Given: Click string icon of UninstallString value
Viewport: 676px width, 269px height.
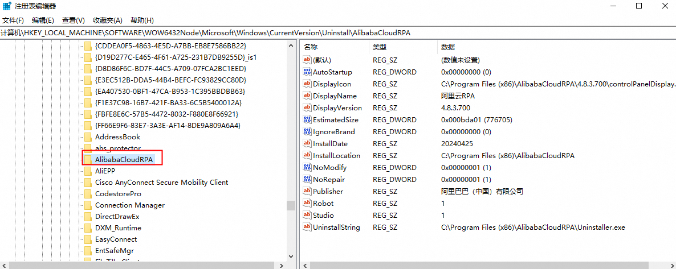Looking at the screenshot, I should coord(307,227).
